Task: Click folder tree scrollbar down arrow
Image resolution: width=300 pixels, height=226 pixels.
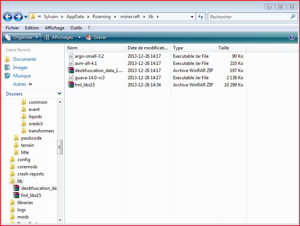Action: coord(60,220)
